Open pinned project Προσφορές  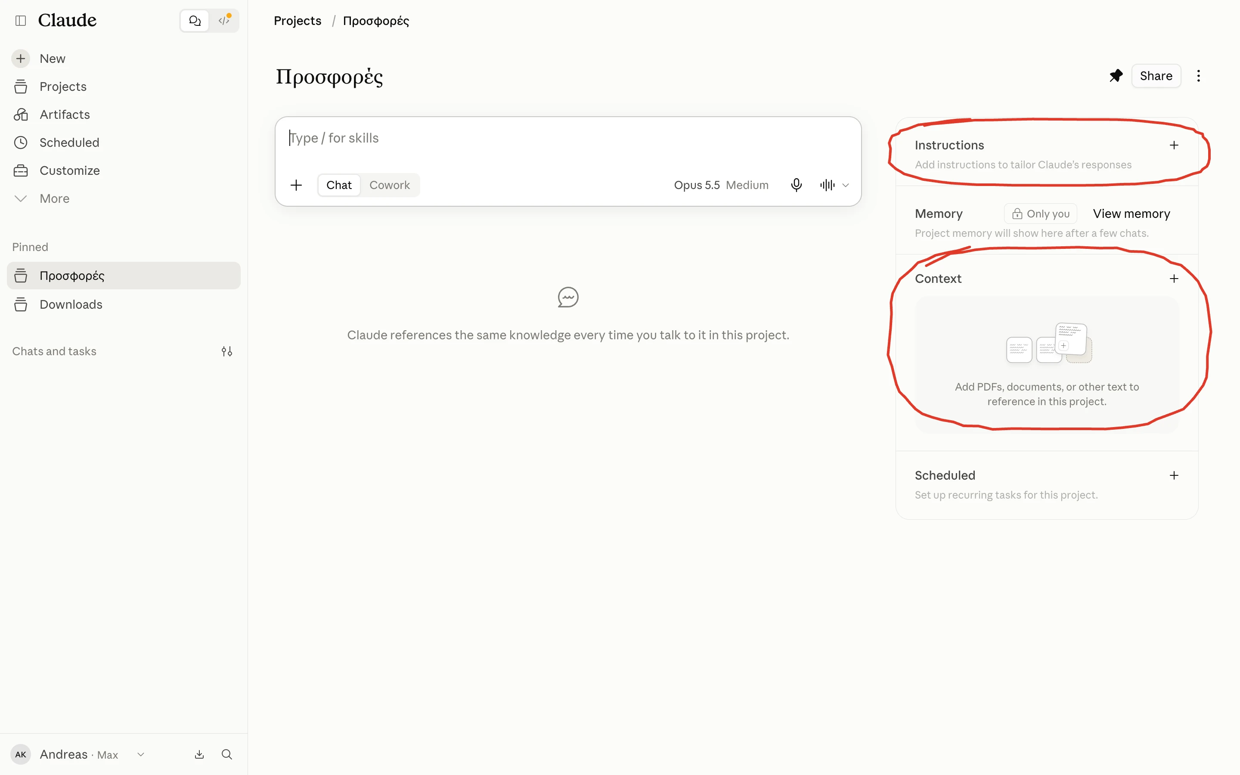[124, 276]
